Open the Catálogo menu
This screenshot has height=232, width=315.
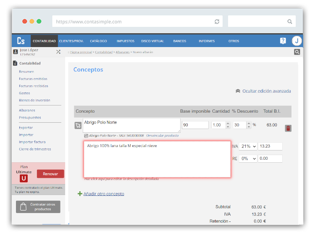(98, 41)
